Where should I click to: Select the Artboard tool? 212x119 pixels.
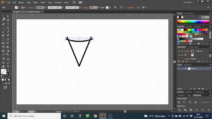pos(3,62)
